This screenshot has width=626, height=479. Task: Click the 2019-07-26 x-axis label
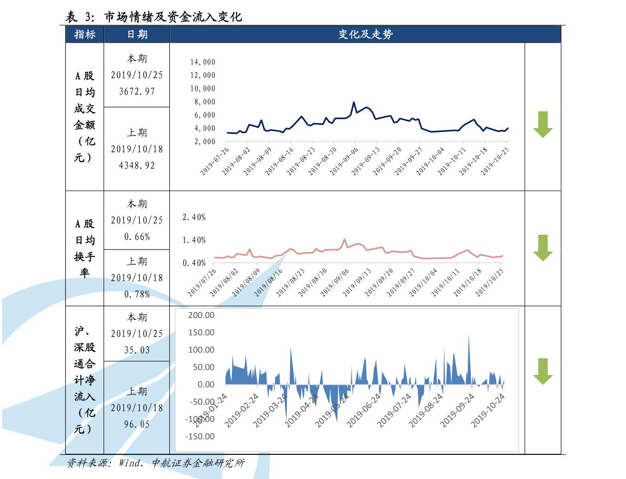coord(214,161)
